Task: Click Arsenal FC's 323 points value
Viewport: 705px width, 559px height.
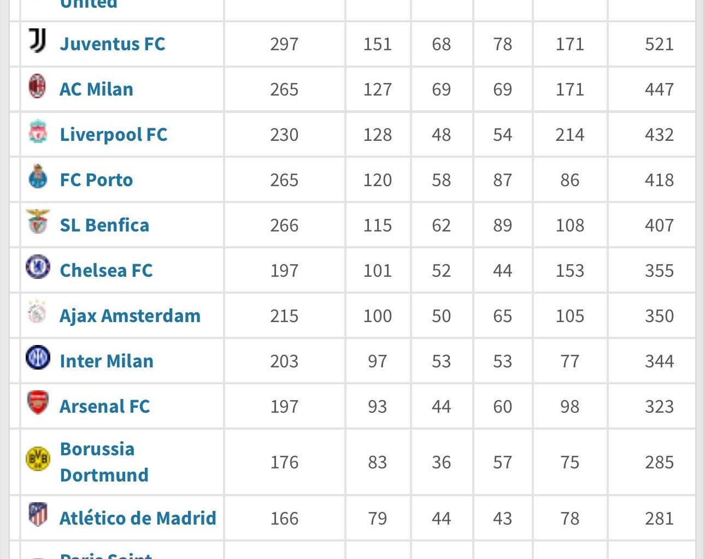Action: [x=659, y=406]
